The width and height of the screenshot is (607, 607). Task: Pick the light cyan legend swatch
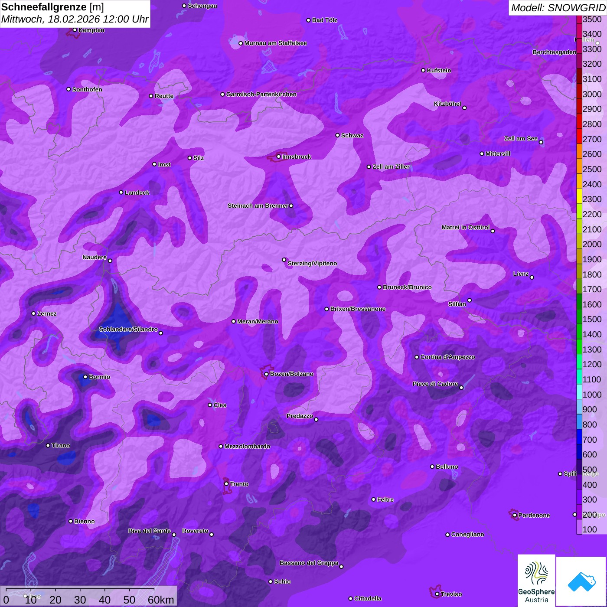579,392
